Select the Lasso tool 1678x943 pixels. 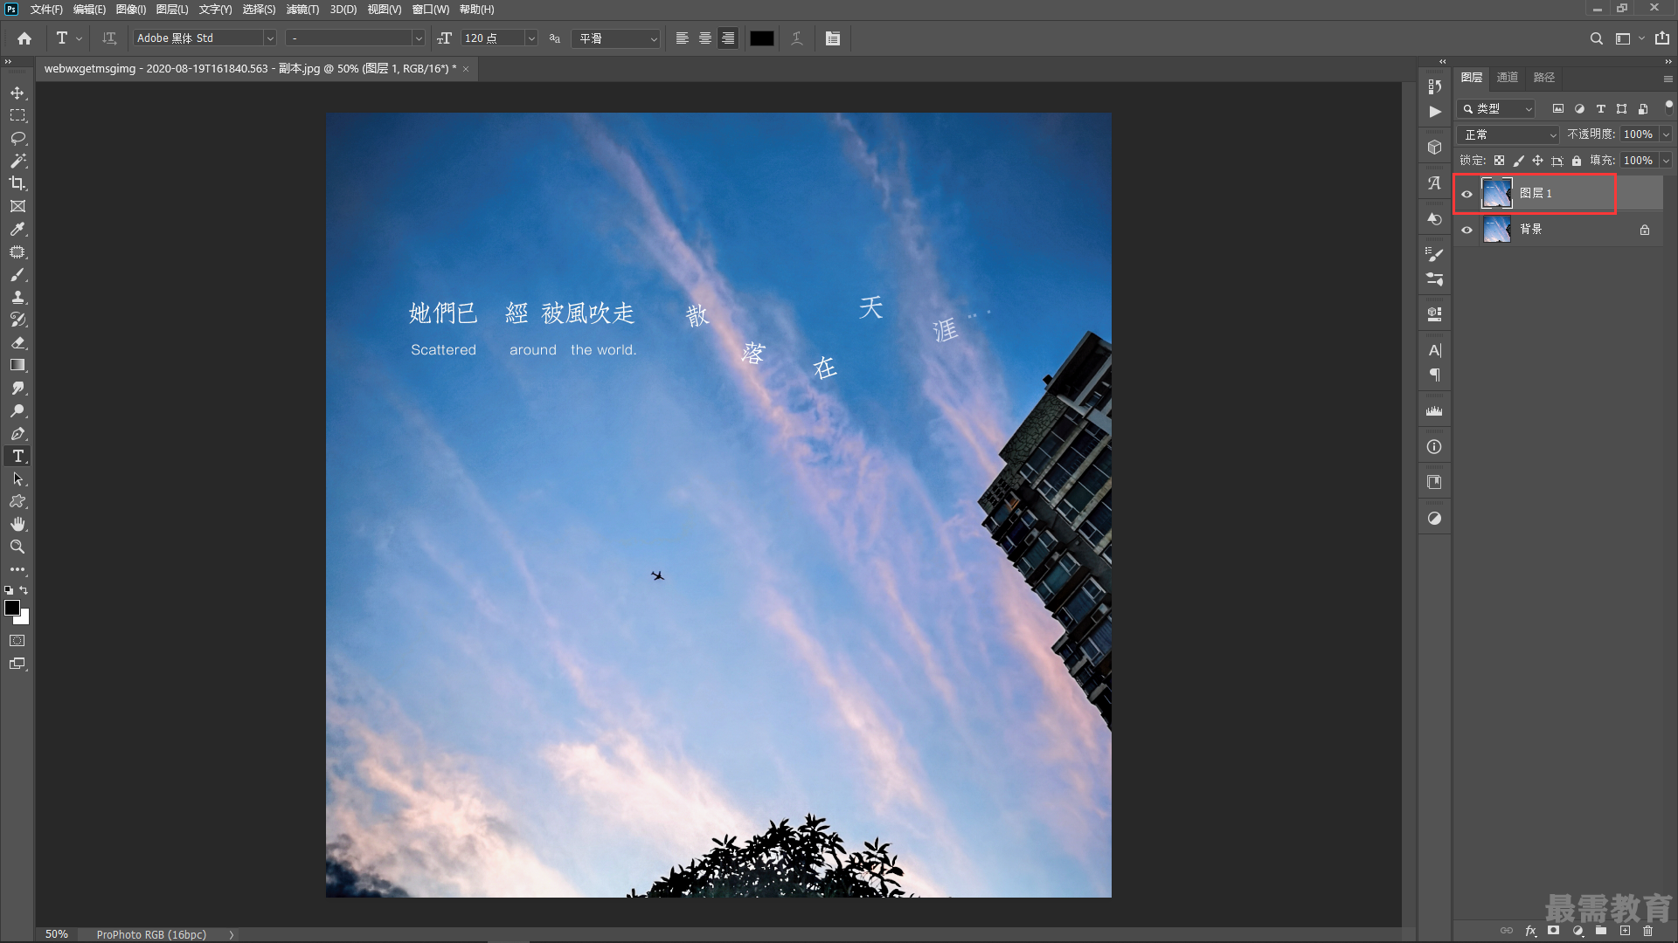[17, 138]
